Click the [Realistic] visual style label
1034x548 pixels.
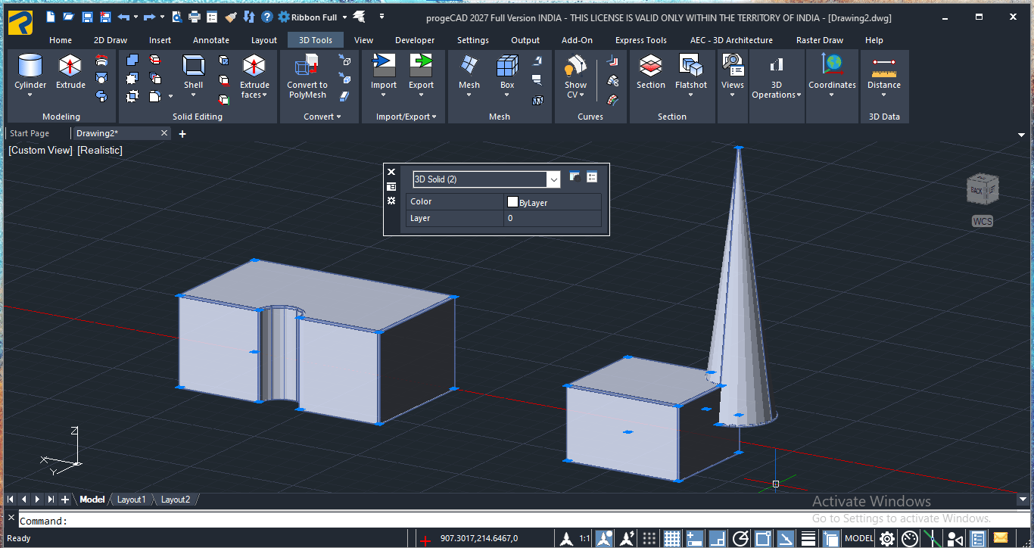pos(100,150)
